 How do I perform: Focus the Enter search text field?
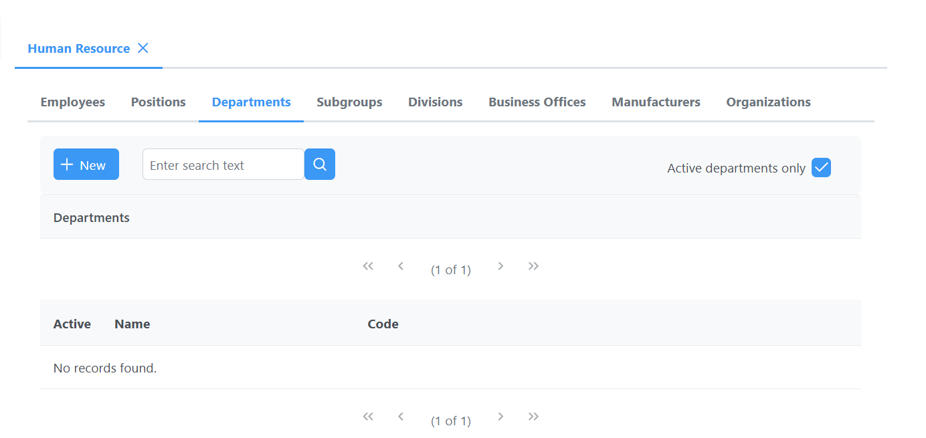point(223,165)
